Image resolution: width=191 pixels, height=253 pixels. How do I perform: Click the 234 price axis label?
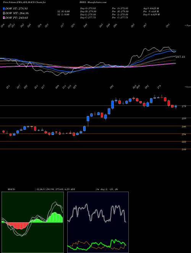[184, 134]
